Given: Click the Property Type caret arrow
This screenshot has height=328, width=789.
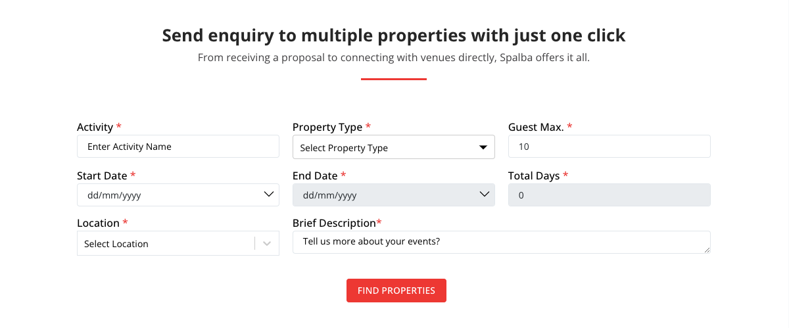Looking at the screenshot, I should pyautogui.click(x=483, y=147).
